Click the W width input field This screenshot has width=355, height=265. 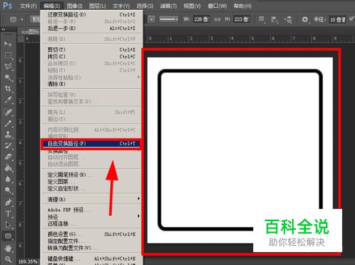201,20
